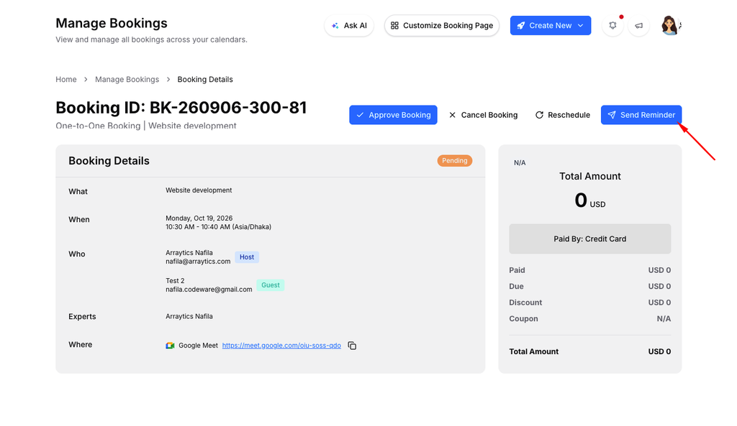This screenshot has width=737, height=426.
Task: Open the user profile avatar
Action: [670, 26]
